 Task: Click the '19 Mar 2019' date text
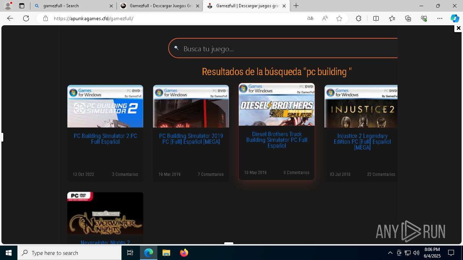pos(169,174)
